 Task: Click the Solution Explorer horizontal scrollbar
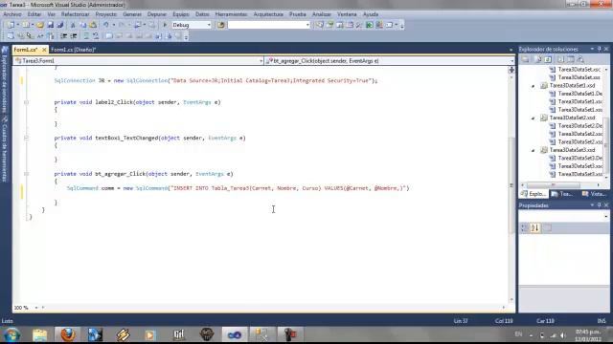(560, 184)
